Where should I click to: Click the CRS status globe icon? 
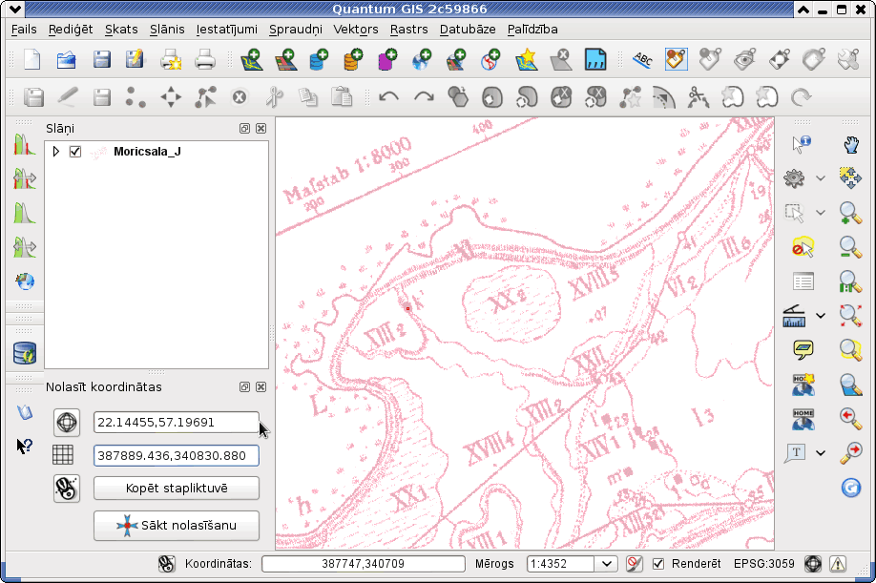(x=813, y=564)
